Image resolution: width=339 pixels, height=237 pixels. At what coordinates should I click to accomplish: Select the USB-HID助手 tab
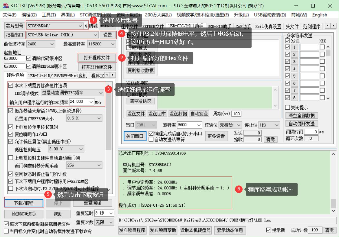tap(219, 27)
